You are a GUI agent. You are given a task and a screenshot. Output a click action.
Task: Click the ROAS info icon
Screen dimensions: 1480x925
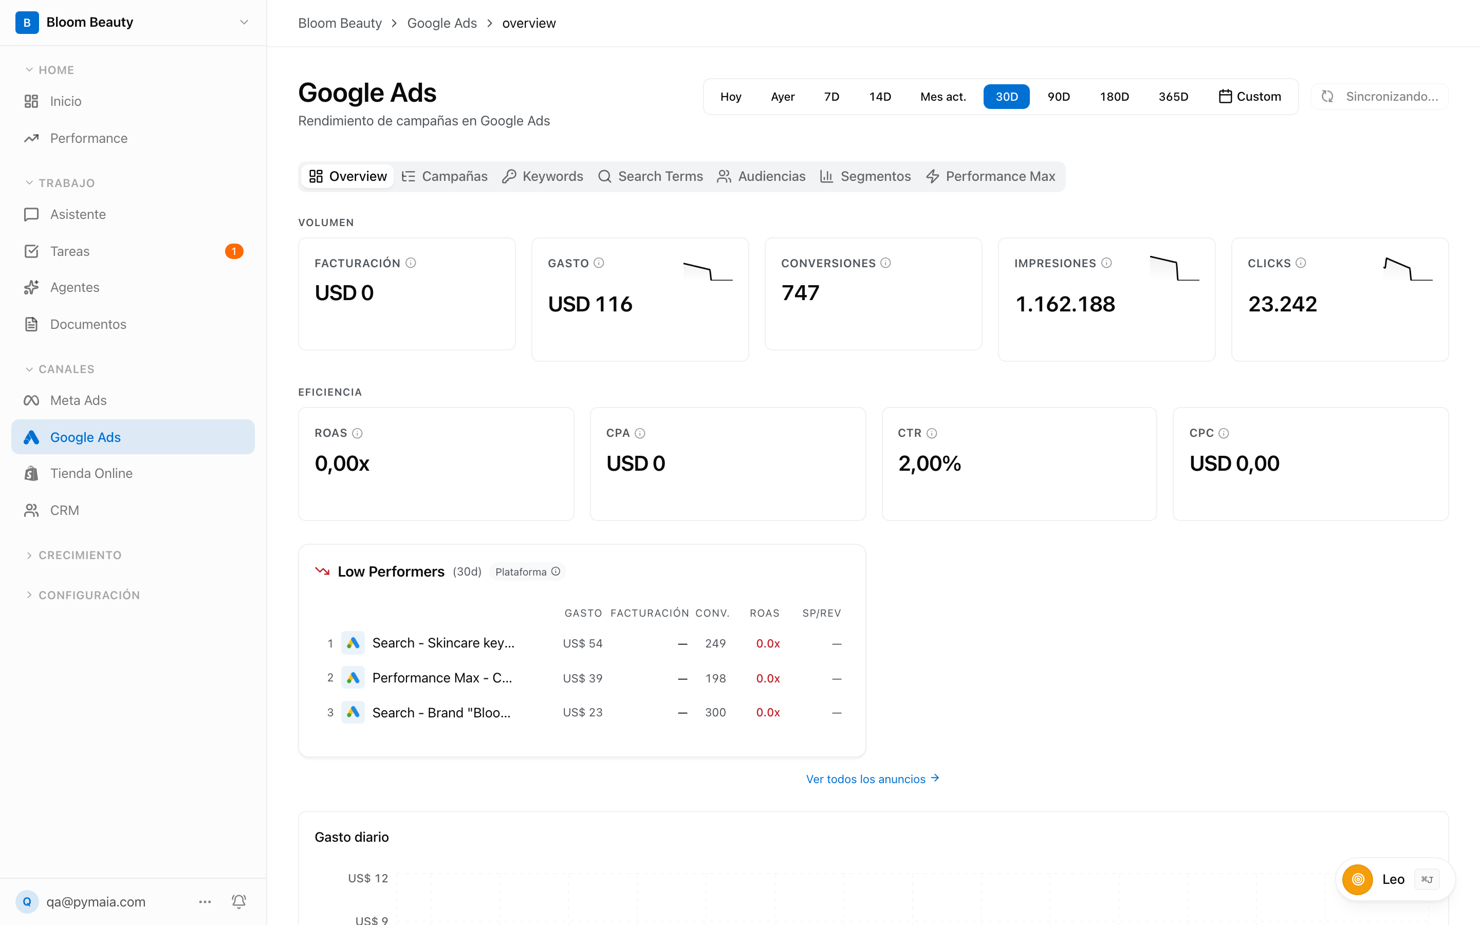(x=358, y=433)
